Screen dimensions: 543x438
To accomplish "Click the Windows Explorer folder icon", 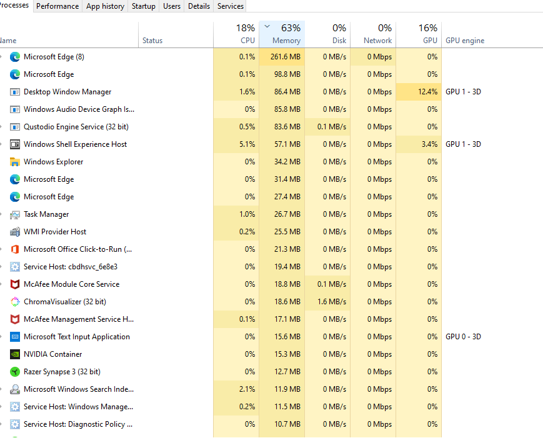I will (x=15, y=162).
